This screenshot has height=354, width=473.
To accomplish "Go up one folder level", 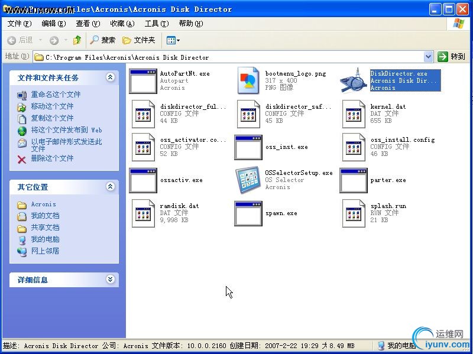I will click(77, 40).
